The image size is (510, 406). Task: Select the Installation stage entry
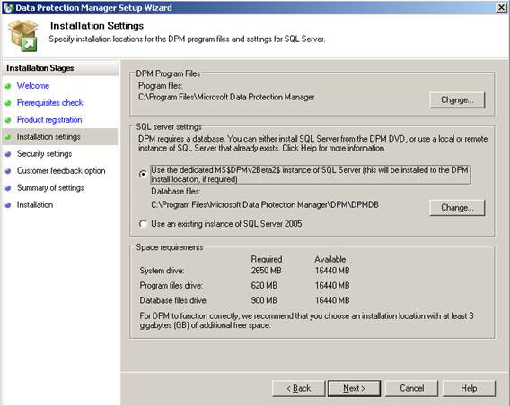point(35,204)
